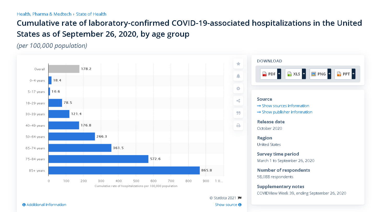
Task: Click the Statista flag icon
Action: click(240, 198)
